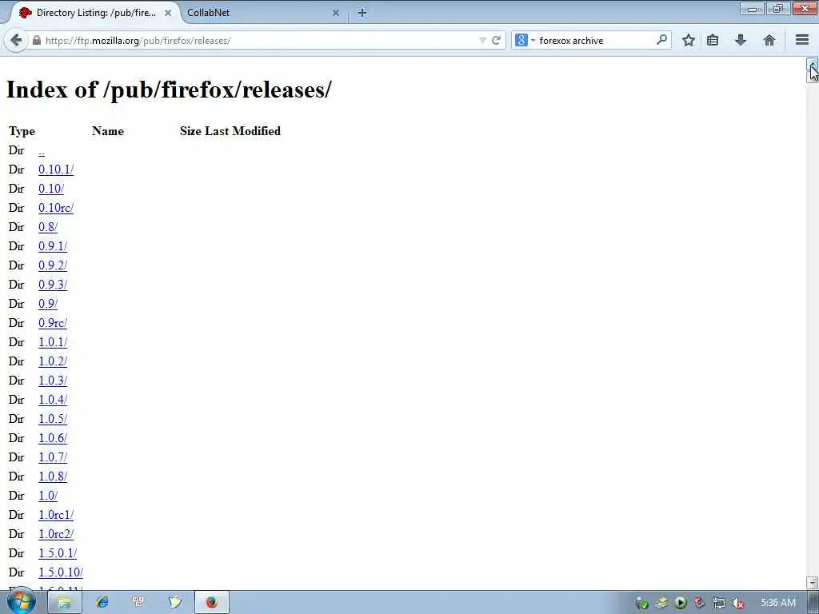The width and height of the screenshot is (819, 614).
Task: Click the padlock site identity icon
Action: coord(37,40)
